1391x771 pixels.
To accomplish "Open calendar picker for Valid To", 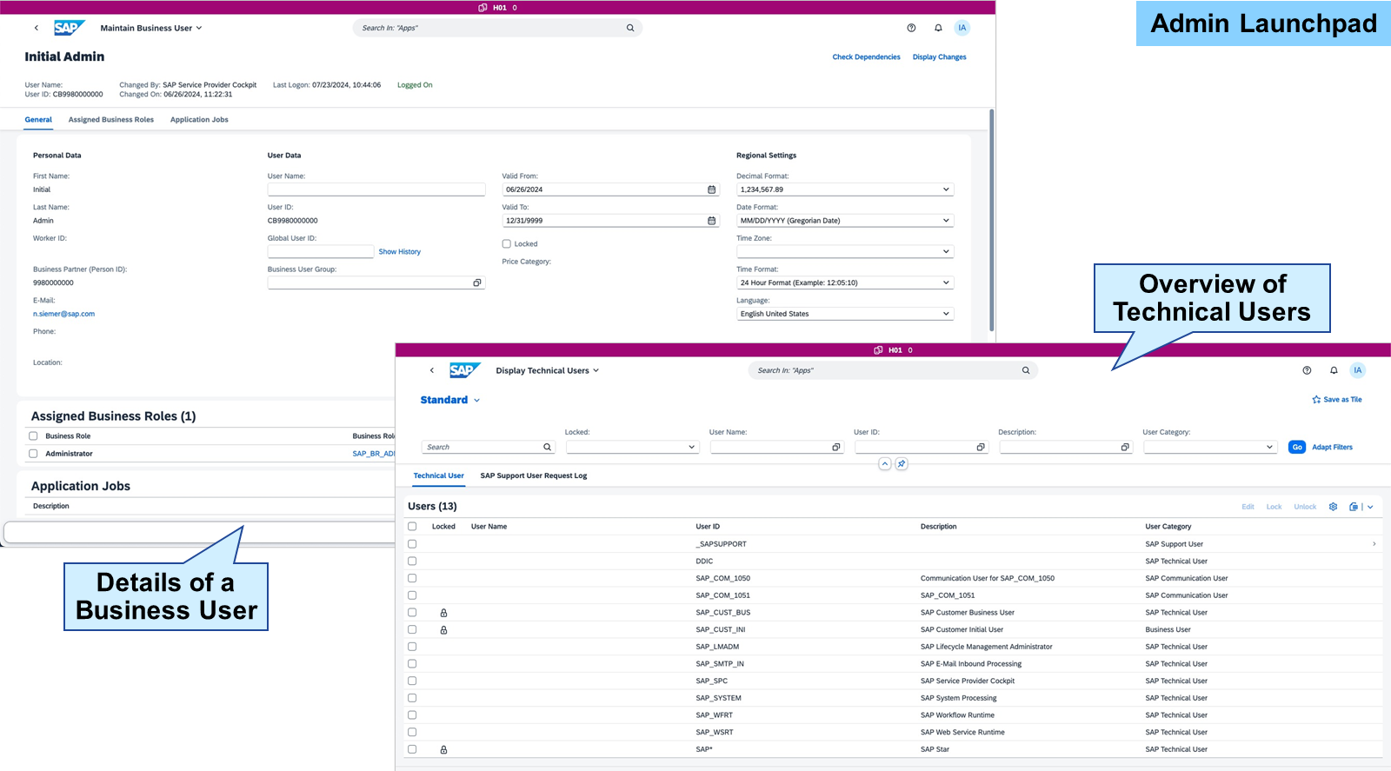I will [712, 221].
